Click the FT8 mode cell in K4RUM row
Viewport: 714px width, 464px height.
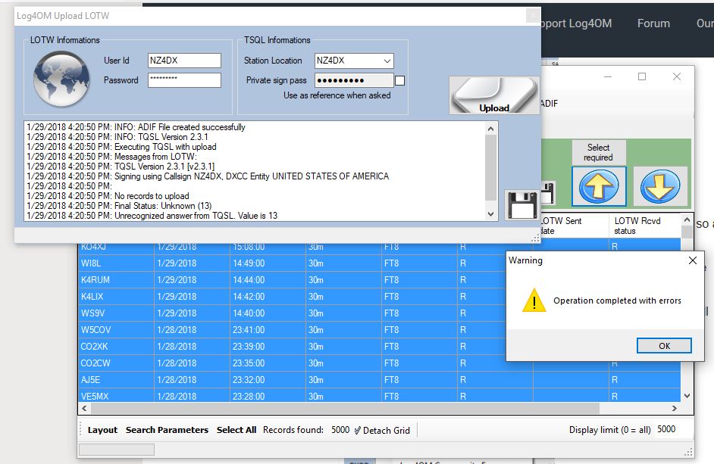(419, 280)
